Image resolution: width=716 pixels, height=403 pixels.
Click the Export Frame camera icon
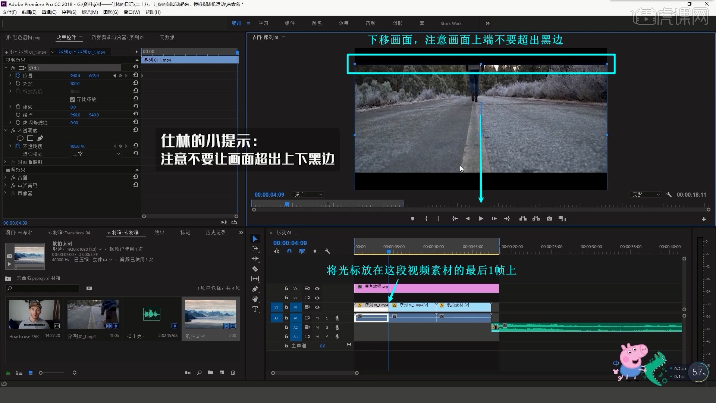pyautogui.click(x=549, y=219)
